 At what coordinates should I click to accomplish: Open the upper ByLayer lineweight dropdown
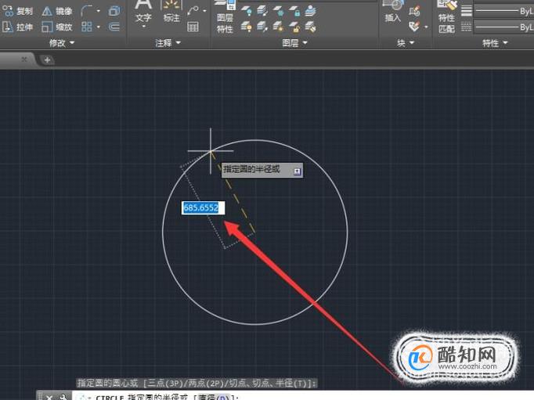[x=504, y=11]
